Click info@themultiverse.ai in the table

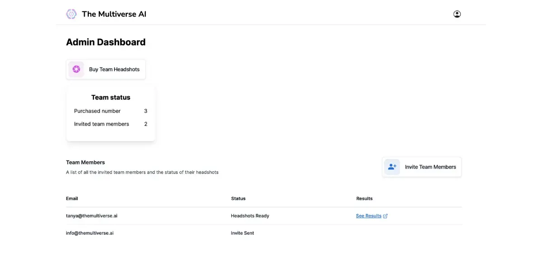point(89,233)
